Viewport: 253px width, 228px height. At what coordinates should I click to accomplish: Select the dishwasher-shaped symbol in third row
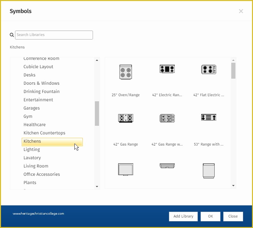click(x=209, y=171)
